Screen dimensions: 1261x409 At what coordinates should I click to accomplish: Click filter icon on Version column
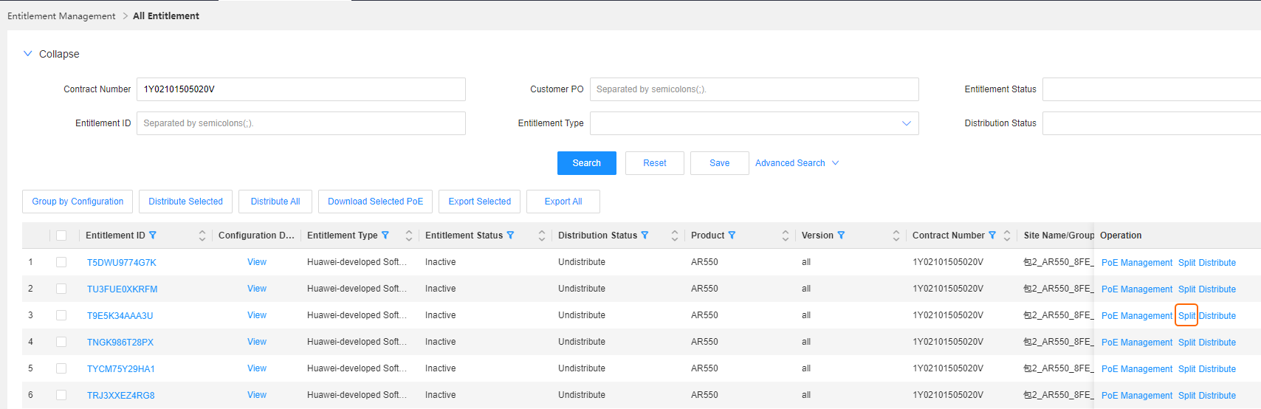(x=841, y=236)
